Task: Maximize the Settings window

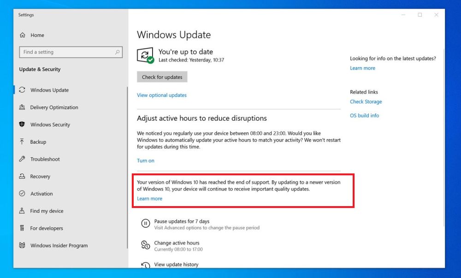Action: [420, 15]
